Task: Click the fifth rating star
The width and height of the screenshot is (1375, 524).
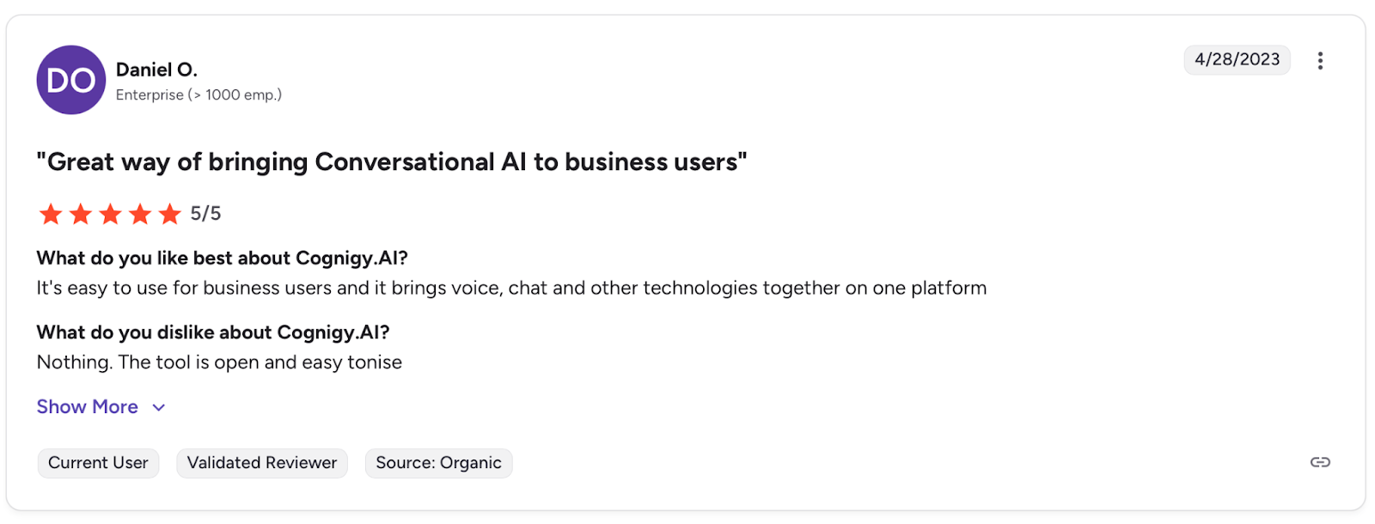Action: (x=170, y=214)
